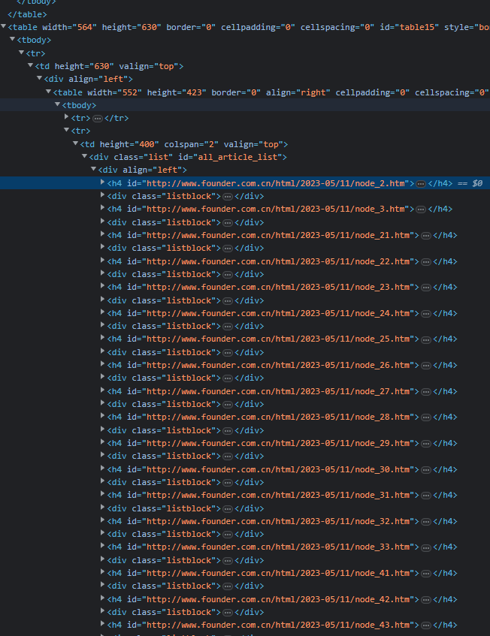Click ellipsis button in h4 node_31.htm row
Screen dimensions: 490x636
coord(426,496)
